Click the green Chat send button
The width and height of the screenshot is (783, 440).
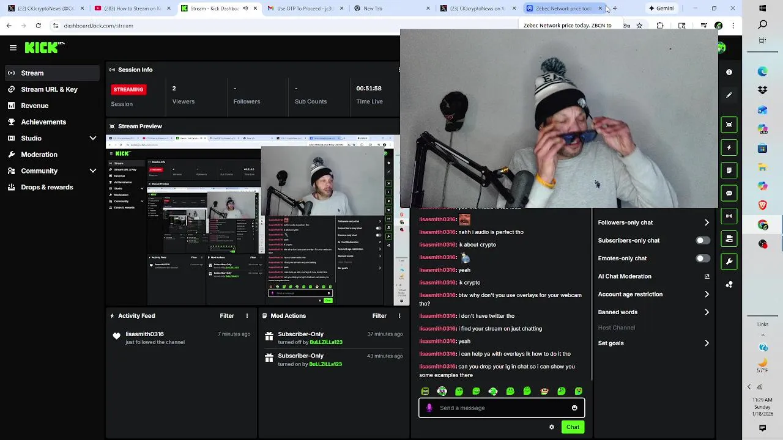tap(573, 427)
